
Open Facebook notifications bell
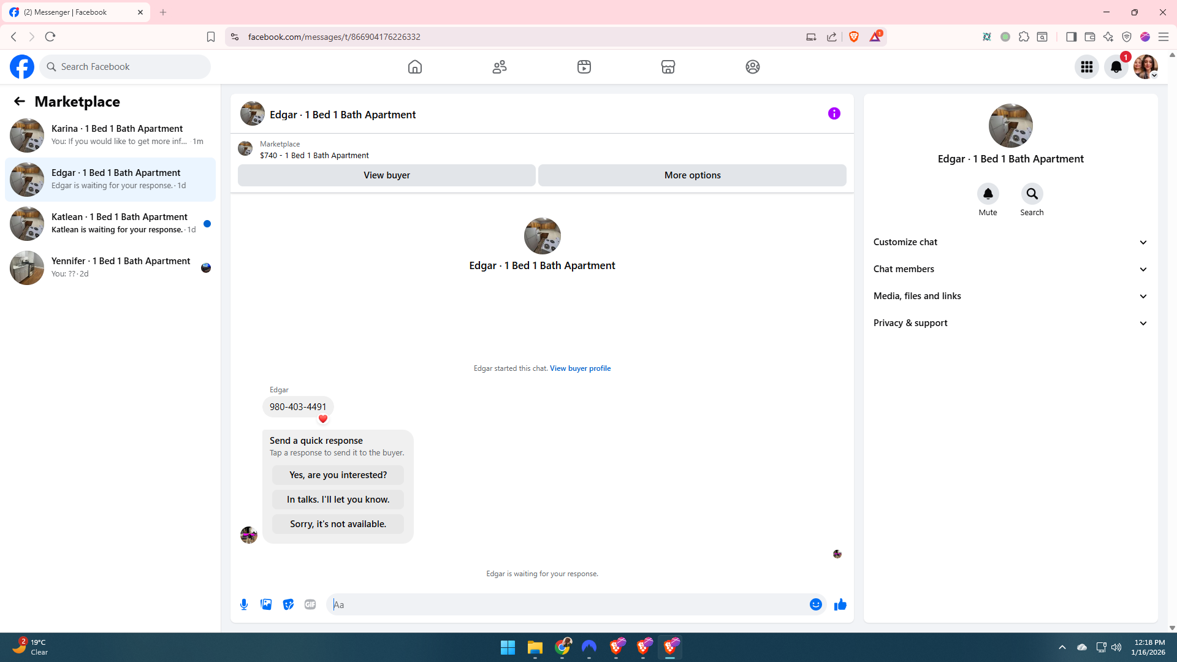click(1116, 67)
